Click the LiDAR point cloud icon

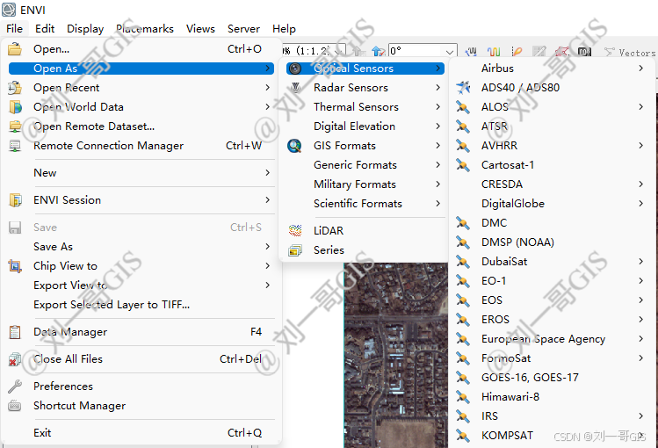pyautogui.click(x=295, y=230)
